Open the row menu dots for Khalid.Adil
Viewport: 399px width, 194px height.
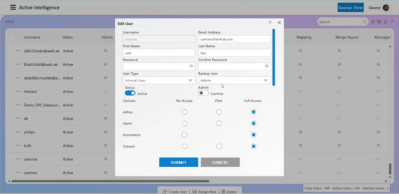click(18, 64)
